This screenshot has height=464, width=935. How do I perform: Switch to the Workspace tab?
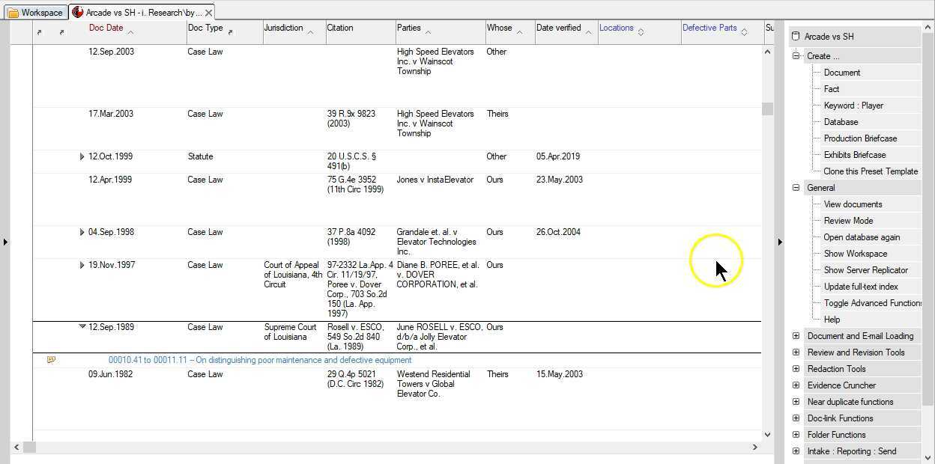35,13
